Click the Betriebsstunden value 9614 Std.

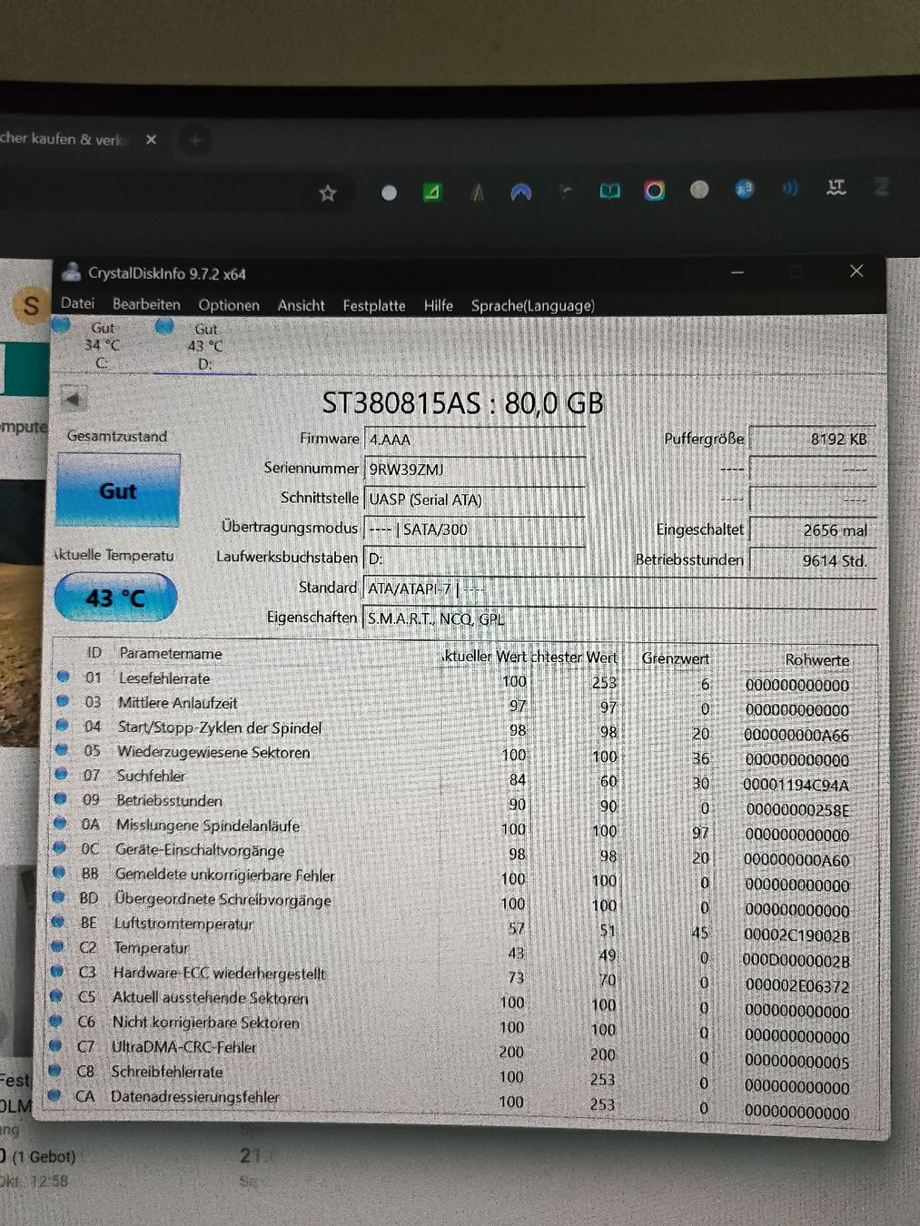[812, 560]
